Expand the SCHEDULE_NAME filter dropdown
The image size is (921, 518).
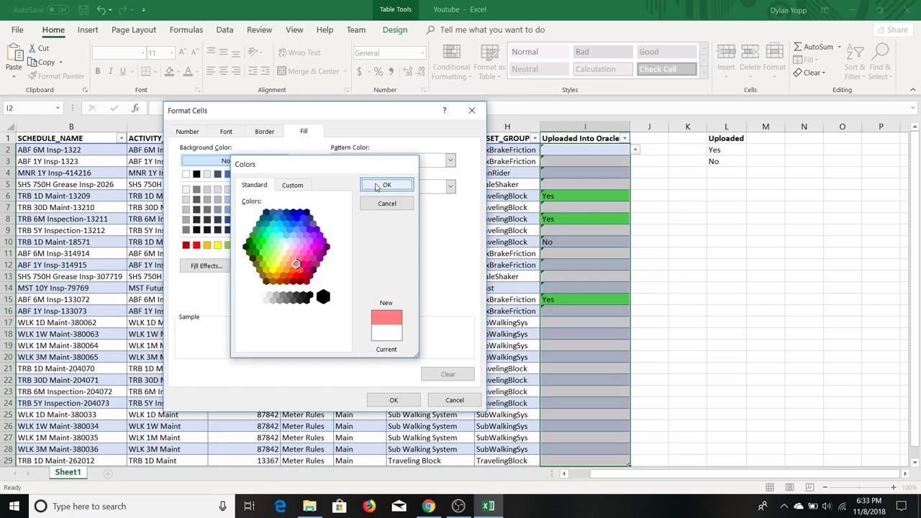coord(121,138)
